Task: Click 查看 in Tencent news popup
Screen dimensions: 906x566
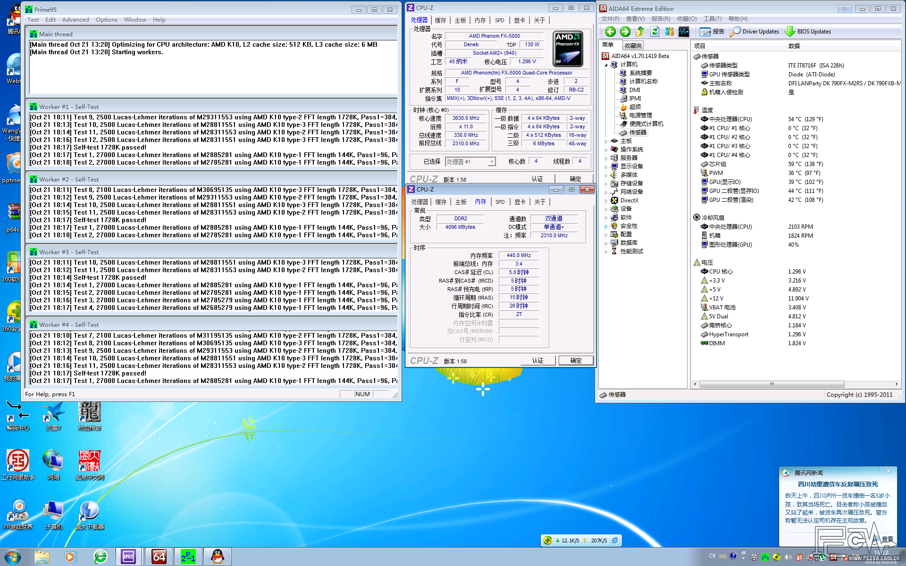Action: [x=888, y=539]
